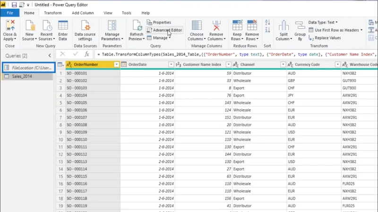Click table corner menu icon
This screenshot has width=378, height=212.
(60, 65)
